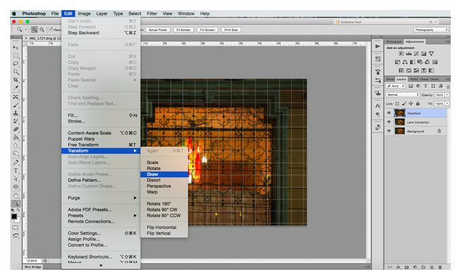This screenshot has height=280, width=461.
Task: Select the Clone Stamp tool
Action: pyautogui.click(x=16, y=113)
